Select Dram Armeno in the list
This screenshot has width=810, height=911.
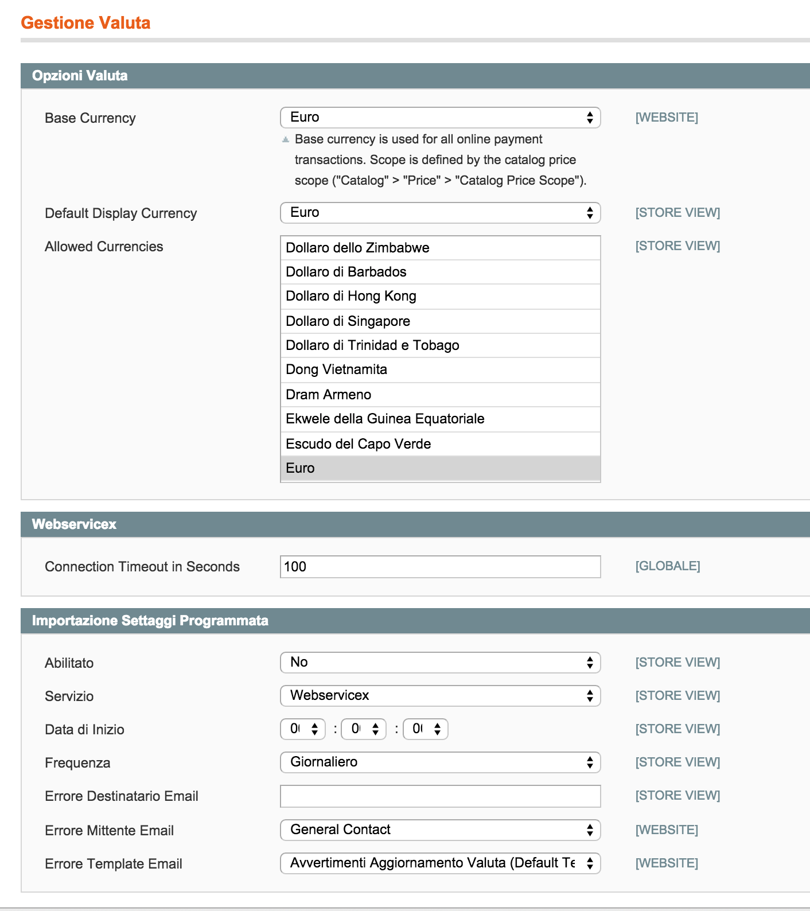pos(439,395)
